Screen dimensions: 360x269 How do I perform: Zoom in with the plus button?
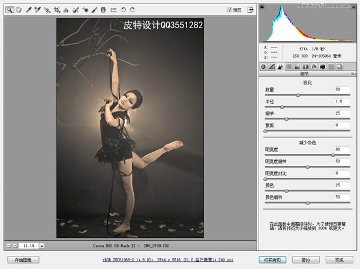(x=15, y=246)
